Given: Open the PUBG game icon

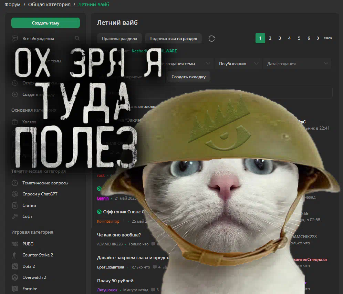Looking at the screenshot, I should click(x=15, y=244).
